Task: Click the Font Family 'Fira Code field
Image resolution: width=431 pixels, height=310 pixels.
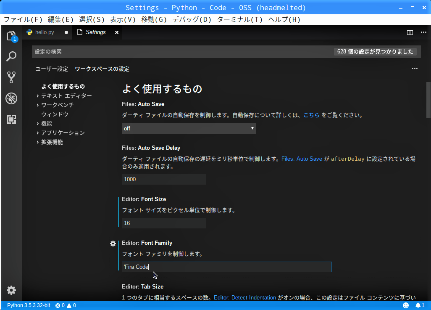Action: (226, 267)
